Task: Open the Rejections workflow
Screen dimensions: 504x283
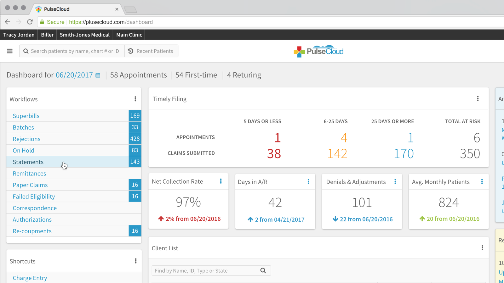Action: (x=26, y=139)
